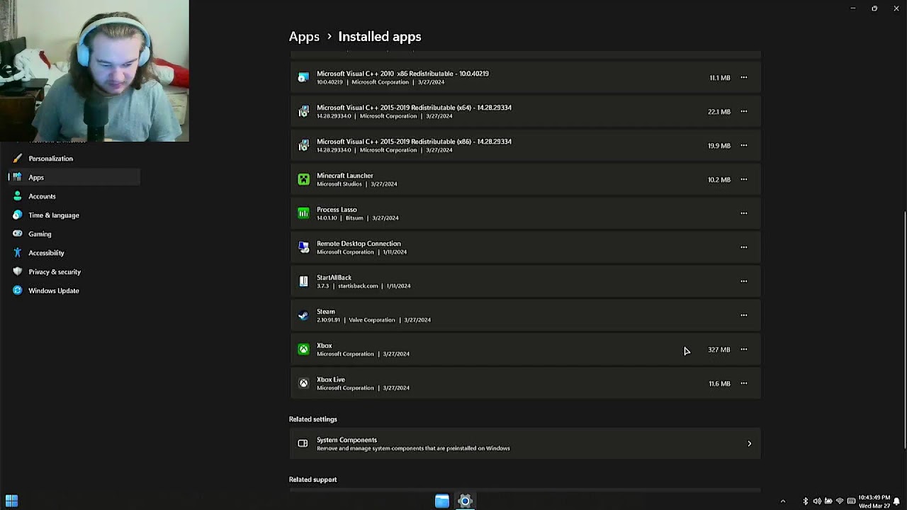Open File Explorer from the taskbar

[x=441, y=501]
